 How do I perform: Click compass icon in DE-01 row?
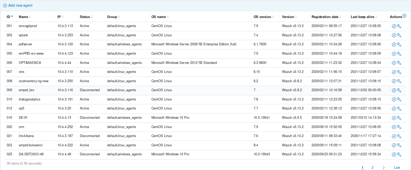coord(394,118)
